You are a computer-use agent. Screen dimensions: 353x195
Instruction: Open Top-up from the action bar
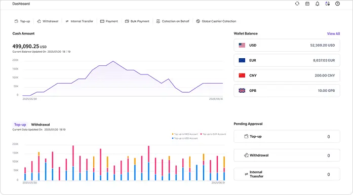(x=22, y=21)
